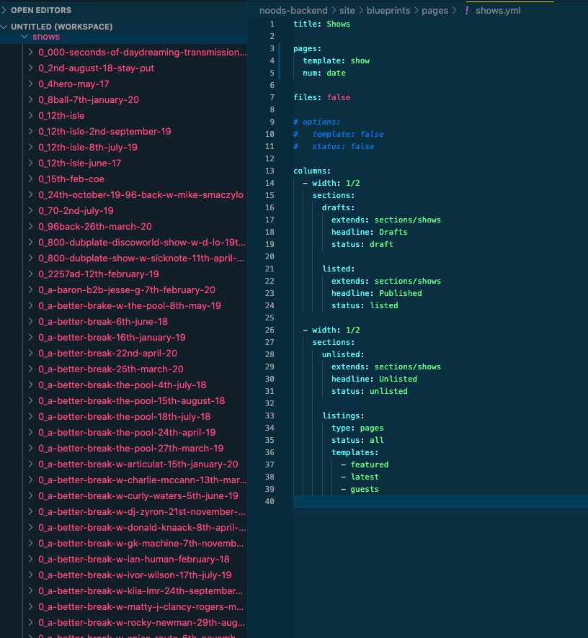This screenshot has height=638, width=588.
Task: Click line number 13 in the gutter
Action: 270,171
